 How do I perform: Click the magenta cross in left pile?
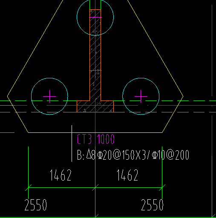pyautogui.click(x=49, y=96)
